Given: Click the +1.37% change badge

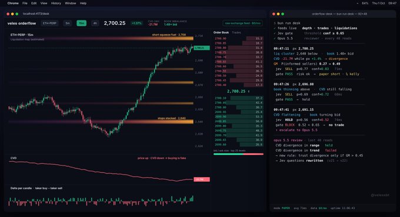Looking at the screenshot, I should pyautogui.click(x=136, y=23).
